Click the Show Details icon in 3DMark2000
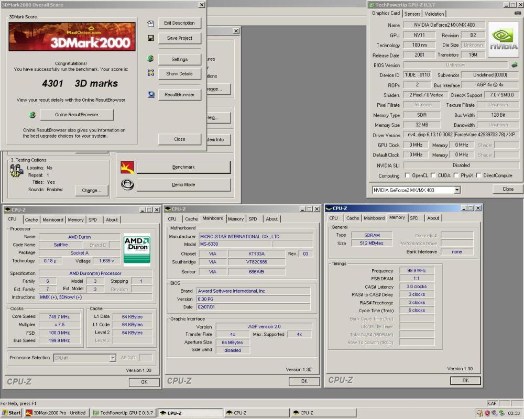 [x=151, y=73]
